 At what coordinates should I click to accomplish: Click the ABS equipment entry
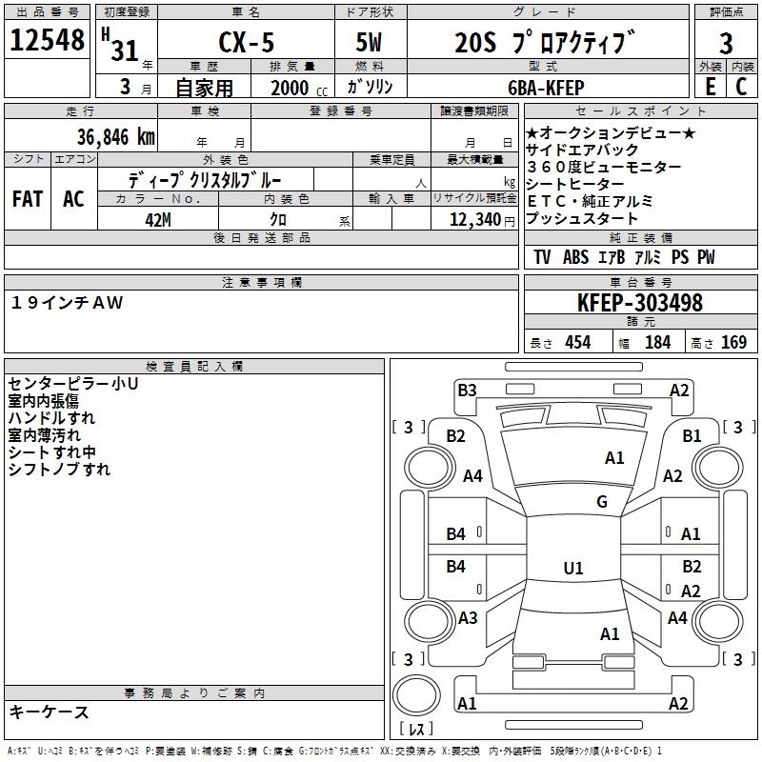576,257
